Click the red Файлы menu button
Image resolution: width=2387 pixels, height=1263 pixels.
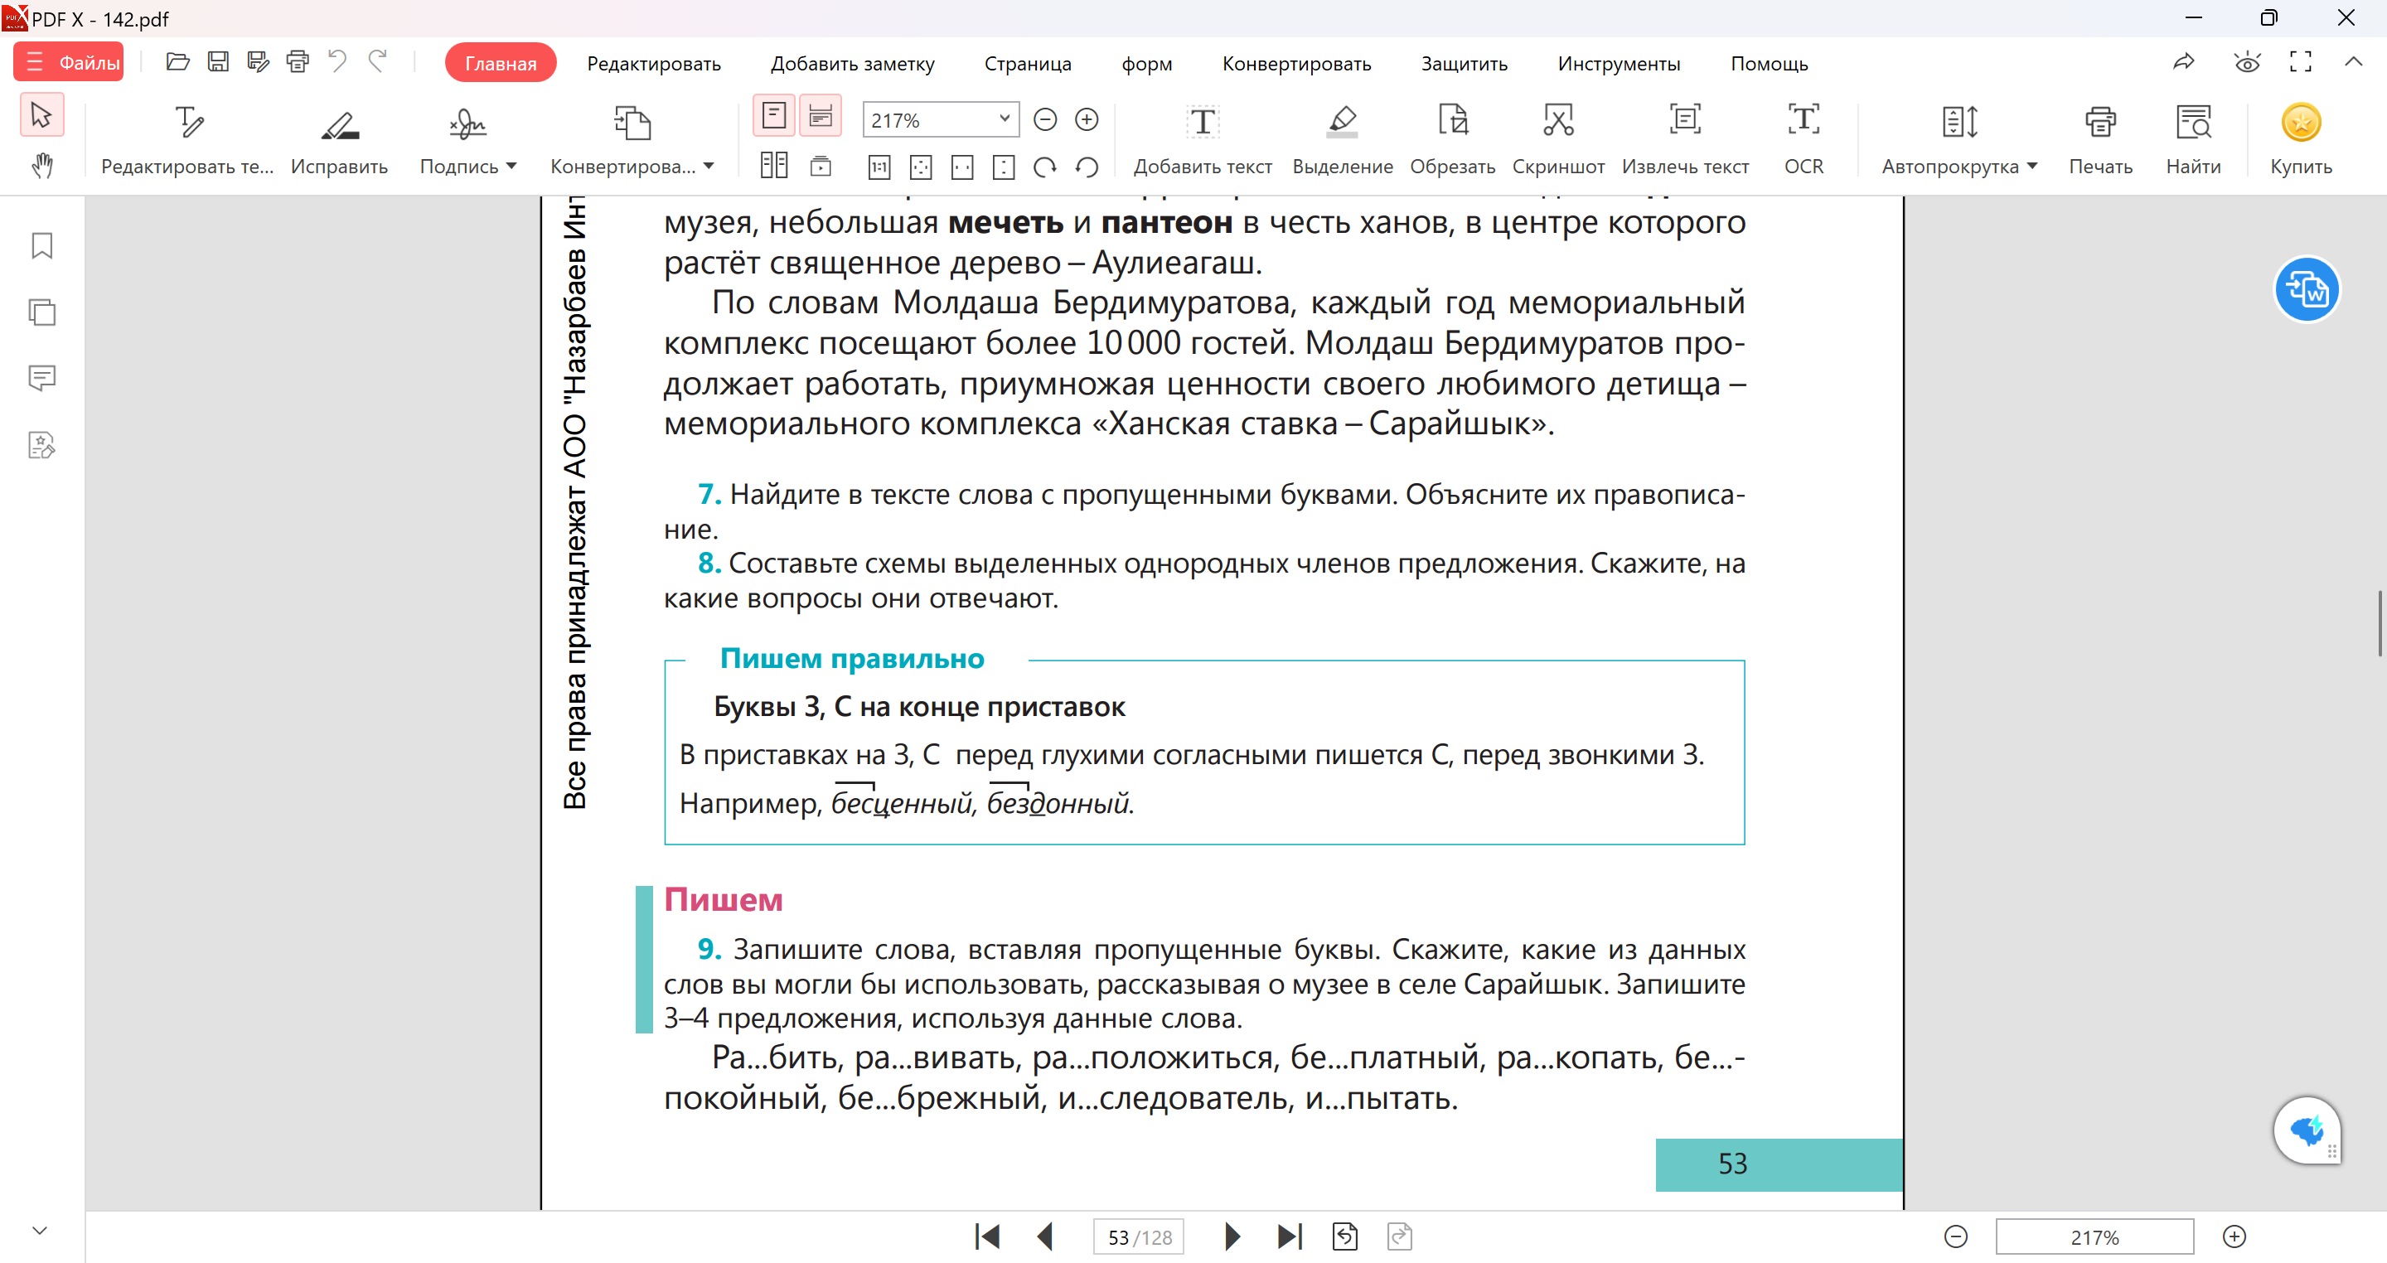[x=69, y=62]
